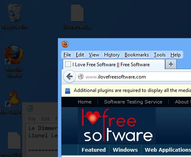191x157 pixels.
Task: Click the Notepad icon in dimmed window
Action: tap(30, 108)
